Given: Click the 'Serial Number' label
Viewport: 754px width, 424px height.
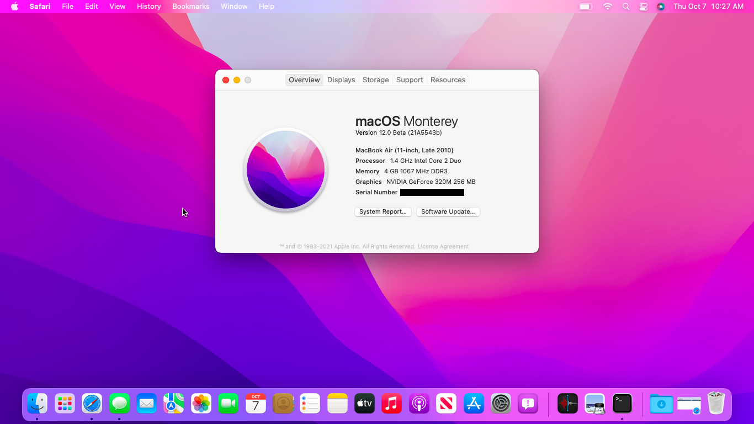Looking at the screenshot, I should (x=376, y=192).
